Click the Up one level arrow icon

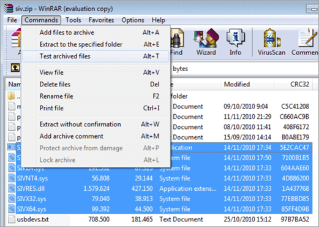[x=15, y=67]
